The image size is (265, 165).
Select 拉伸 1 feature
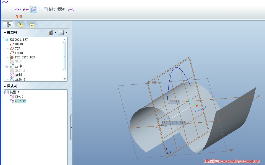[x=20, y=66]
